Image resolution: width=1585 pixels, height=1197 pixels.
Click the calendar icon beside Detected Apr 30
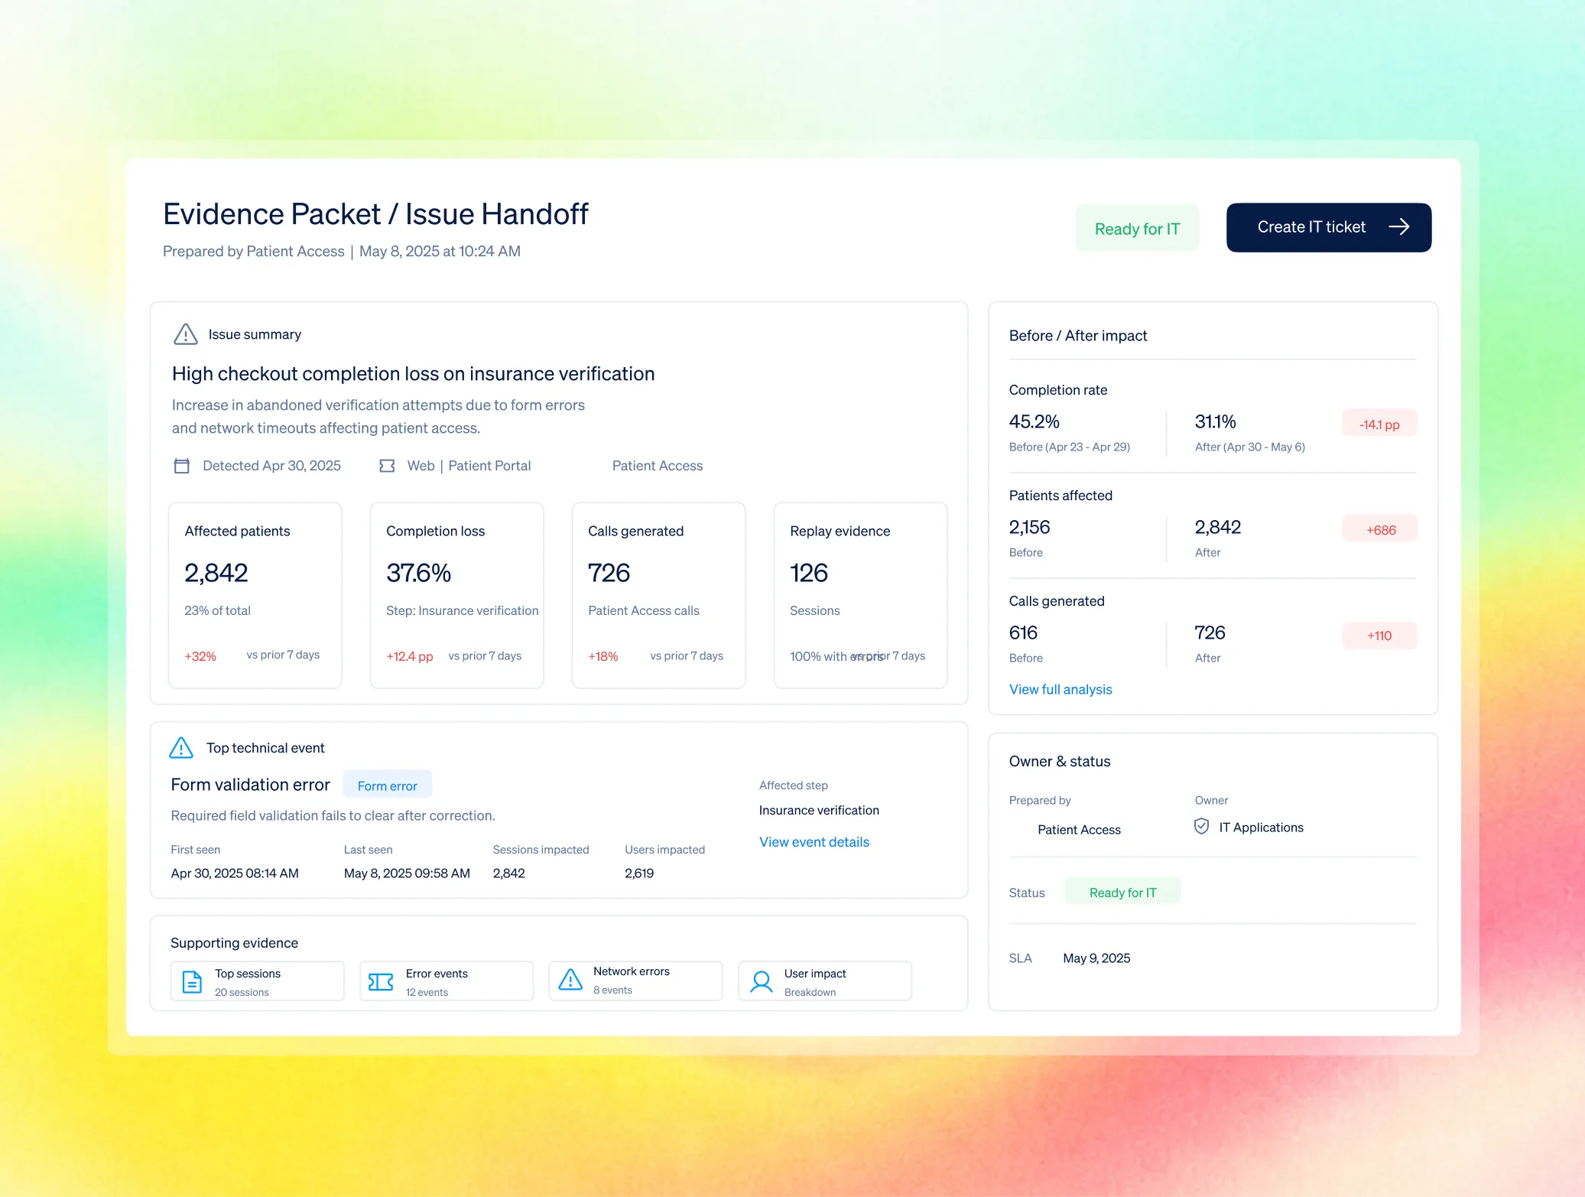(x=181, y=466)
